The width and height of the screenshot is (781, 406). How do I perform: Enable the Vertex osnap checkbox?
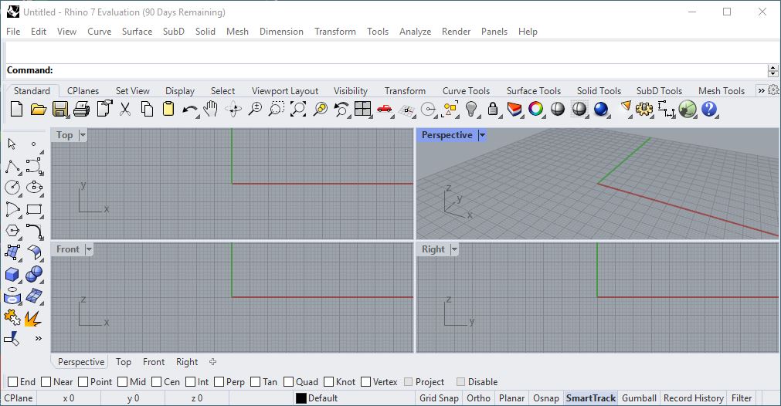tap(365, 381)
